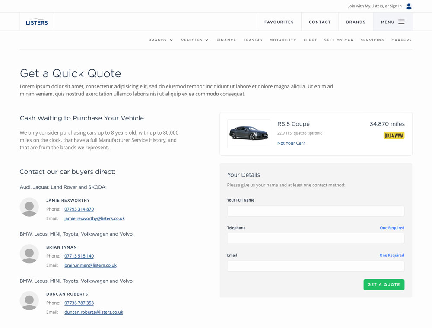Email jamie.rexworthy@listers.co.uk via its link
The image size is (432, 328).
point(94,218)
